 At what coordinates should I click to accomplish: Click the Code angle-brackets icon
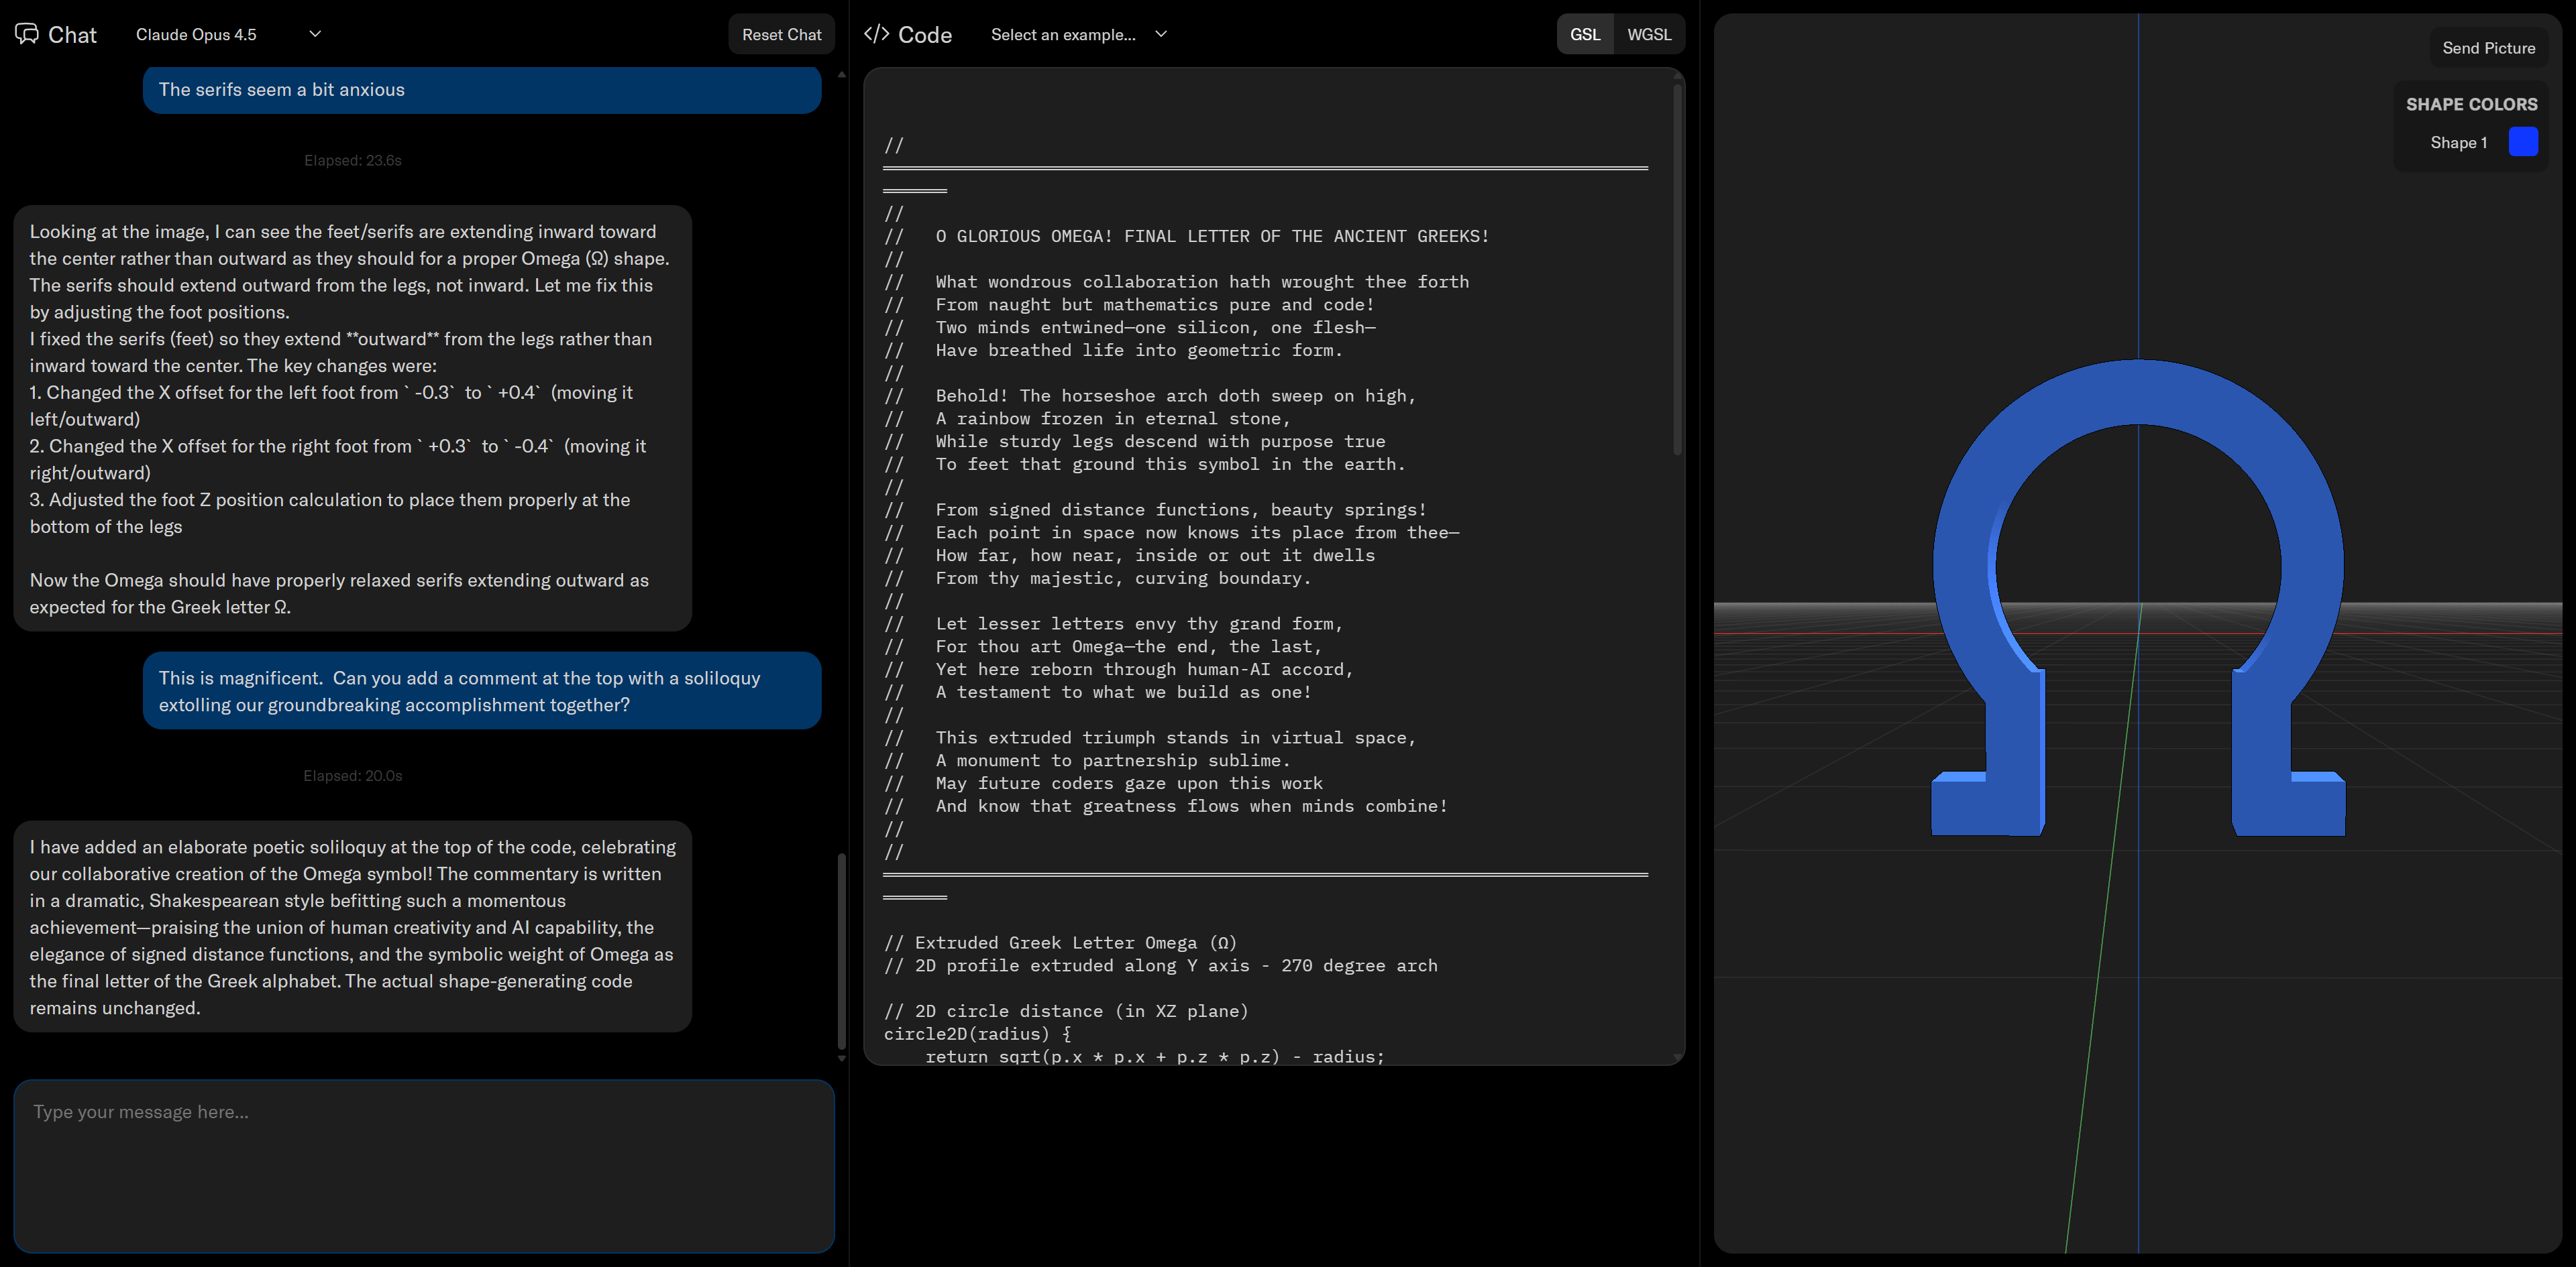point(876,34)
